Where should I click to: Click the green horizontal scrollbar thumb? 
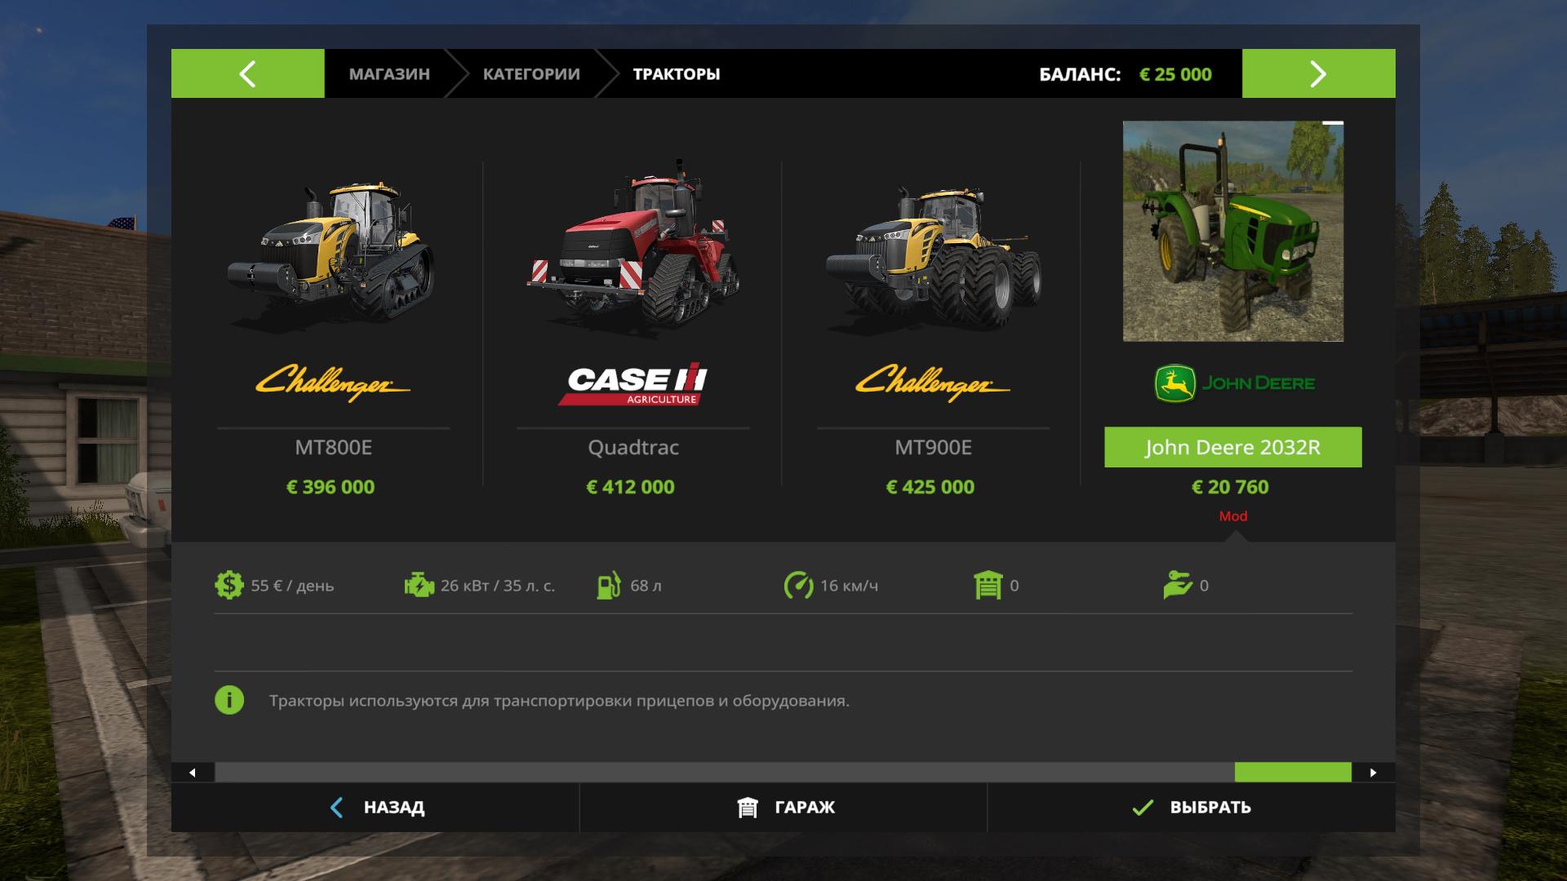[x=1293, y=773]
